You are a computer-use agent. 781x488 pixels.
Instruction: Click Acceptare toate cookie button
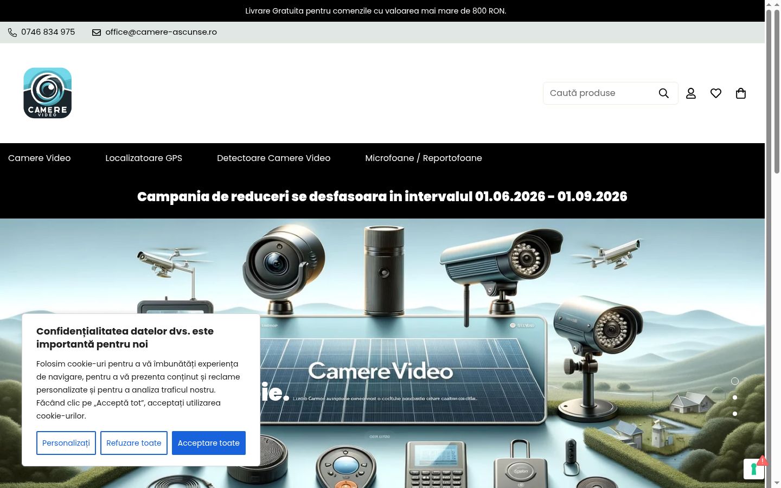[209, 443]
